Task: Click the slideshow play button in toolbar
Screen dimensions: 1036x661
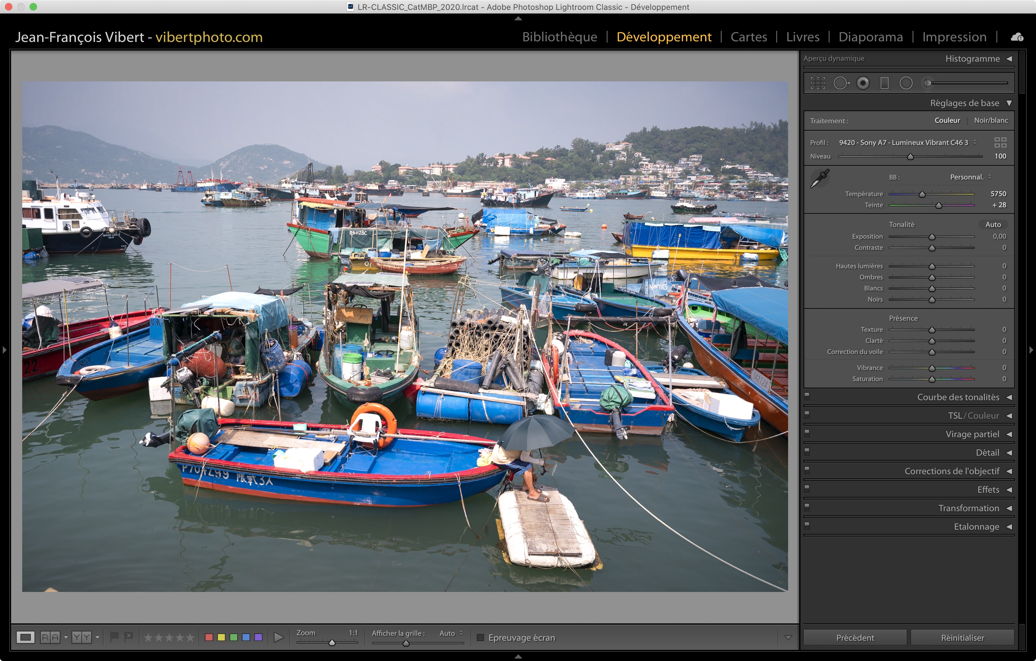Action: point(278,637)
